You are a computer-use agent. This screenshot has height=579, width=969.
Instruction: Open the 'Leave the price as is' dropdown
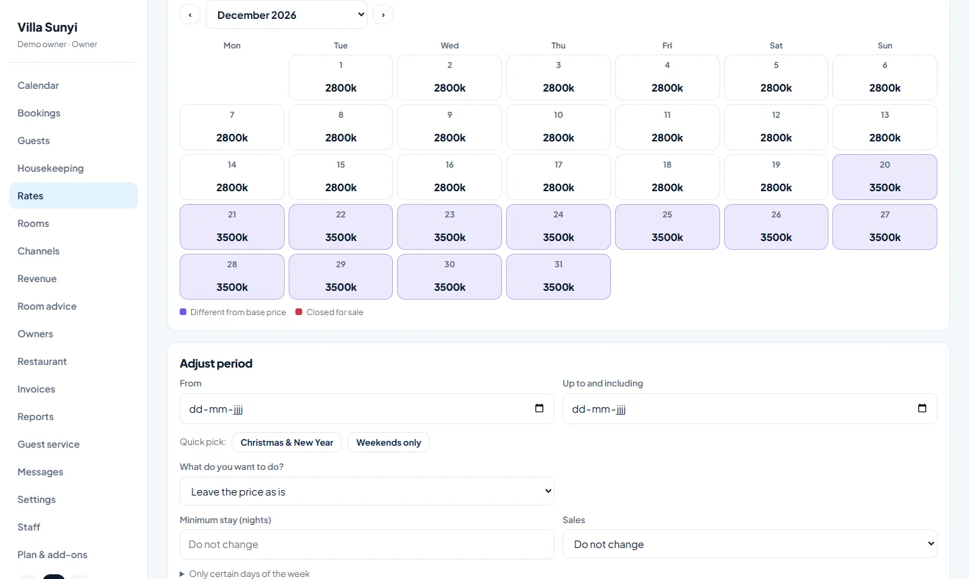click(x=367, y=491)
